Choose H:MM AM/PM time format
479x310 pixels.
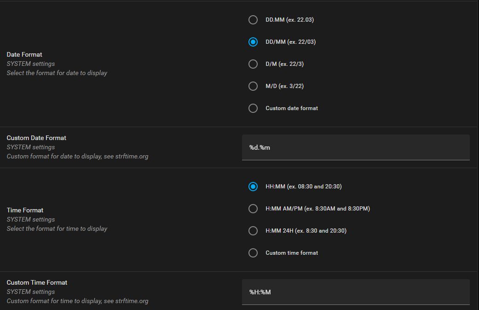coord(253,209)
